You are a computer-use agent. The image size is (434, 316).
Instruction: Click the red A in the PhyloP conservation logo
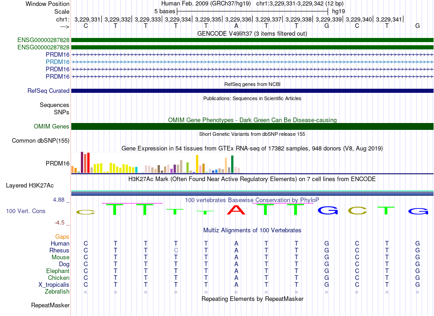(x=236, y=209)
